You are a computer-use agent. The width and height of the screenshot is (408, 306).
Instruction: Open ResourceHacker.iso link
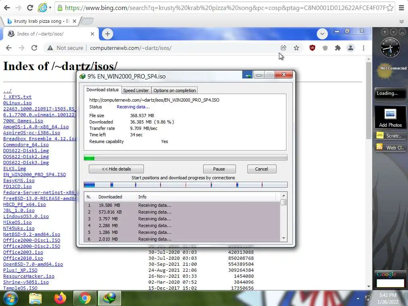29,276
